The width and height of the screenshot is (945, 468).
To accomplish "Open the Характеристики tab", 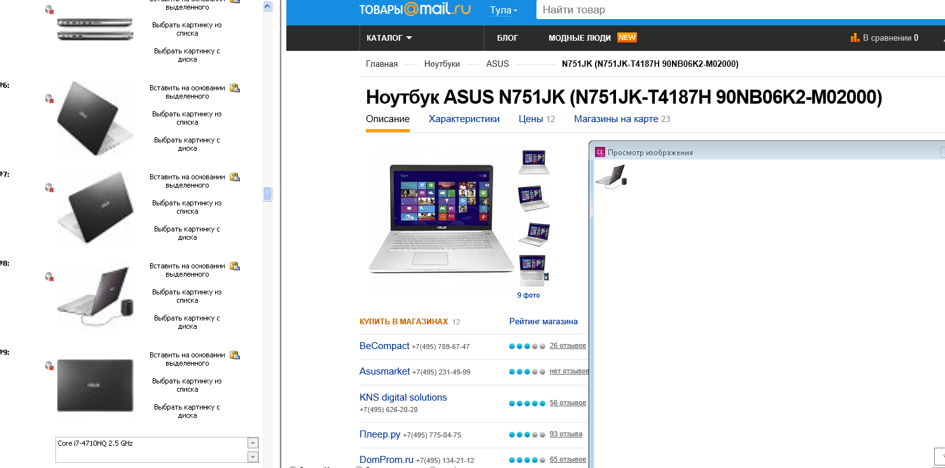I will (464, 119).
